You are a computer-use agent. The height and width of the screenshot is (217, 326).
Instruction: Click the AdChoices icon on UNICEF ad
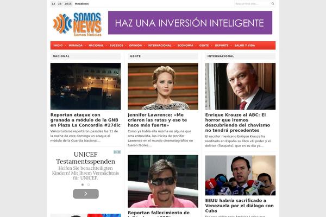tap(117, 152)
